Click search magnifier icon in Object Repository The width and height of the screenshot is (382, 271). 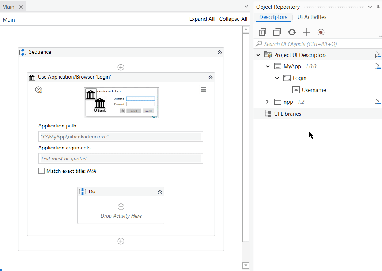coord(259,44)
